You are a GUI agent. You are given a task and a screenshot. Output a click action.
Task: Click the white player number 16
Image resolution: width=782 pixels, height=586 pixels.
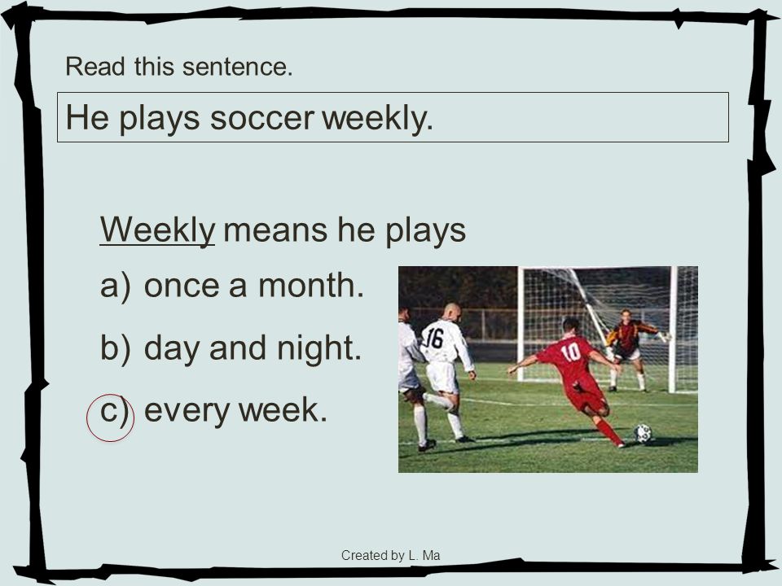[x=434, y=339]
